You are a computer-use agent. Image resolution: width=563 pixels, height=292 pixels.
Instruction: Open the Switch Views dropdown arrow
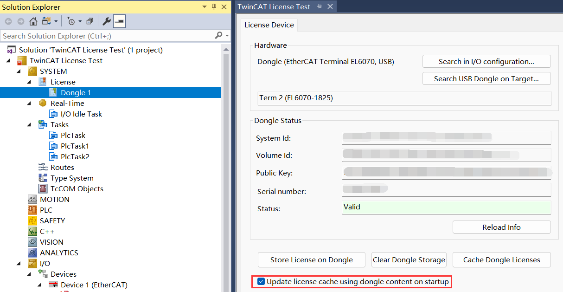[56, 21]
